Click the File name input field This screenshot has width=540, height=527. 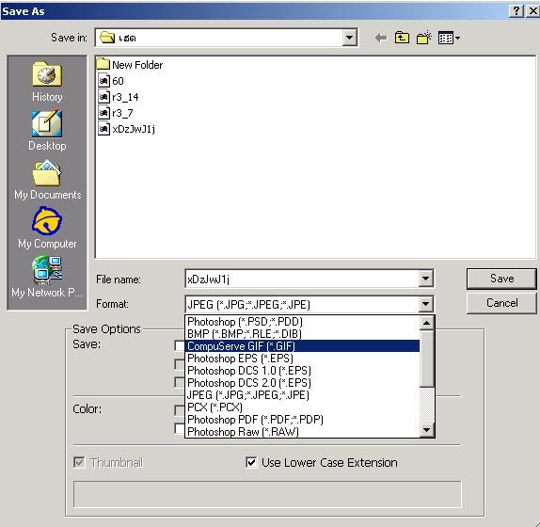click(x=302, y=279)
